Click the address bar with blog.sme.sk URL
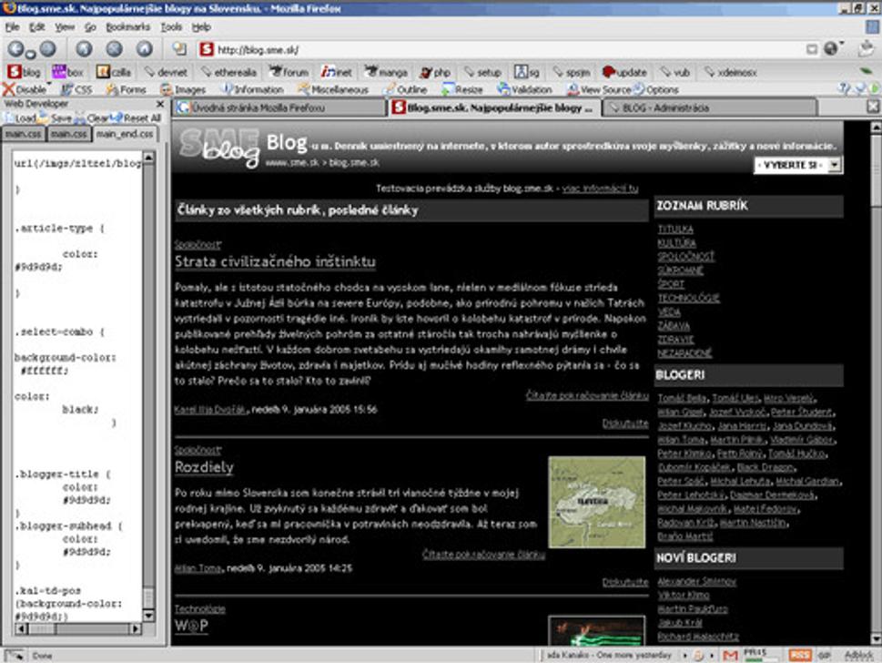 coord(500,49)
